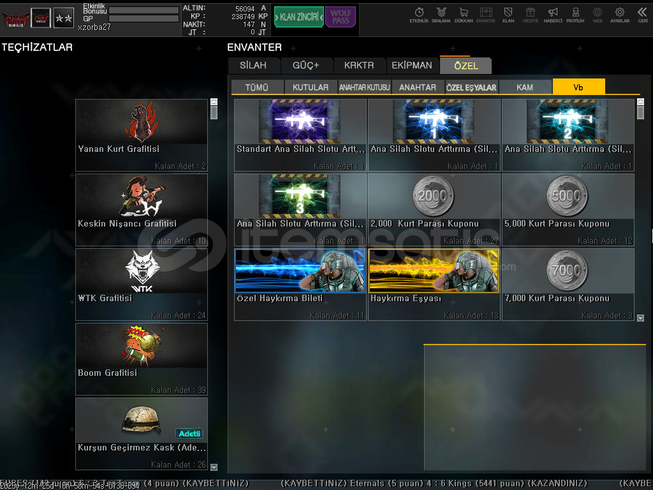Viewport: 653px width, 490px height.
Task: Click the equipment list scroll-up arrow
Action: 214,101
